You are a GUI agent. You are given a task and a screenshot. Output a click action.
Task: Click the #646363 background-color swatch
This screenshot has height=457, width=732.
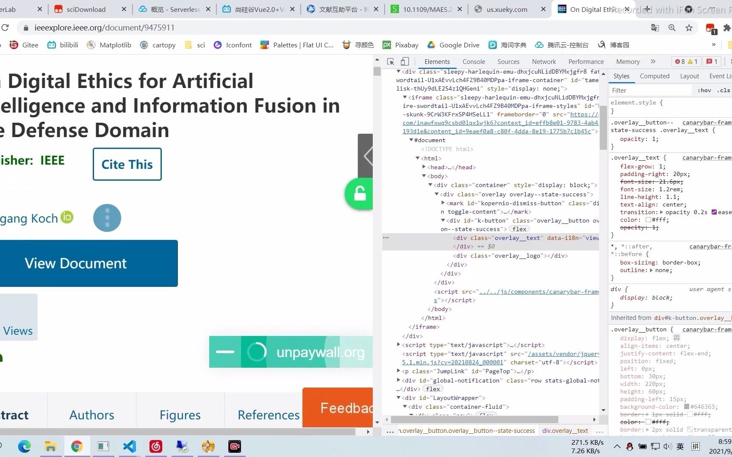pos(687,407)
